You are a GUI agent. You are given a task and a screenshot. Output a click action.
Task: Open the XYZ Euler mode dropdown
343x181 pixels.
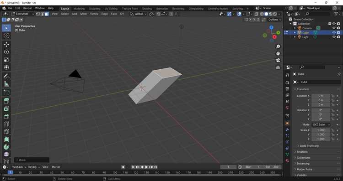click(x=321, y=125)
